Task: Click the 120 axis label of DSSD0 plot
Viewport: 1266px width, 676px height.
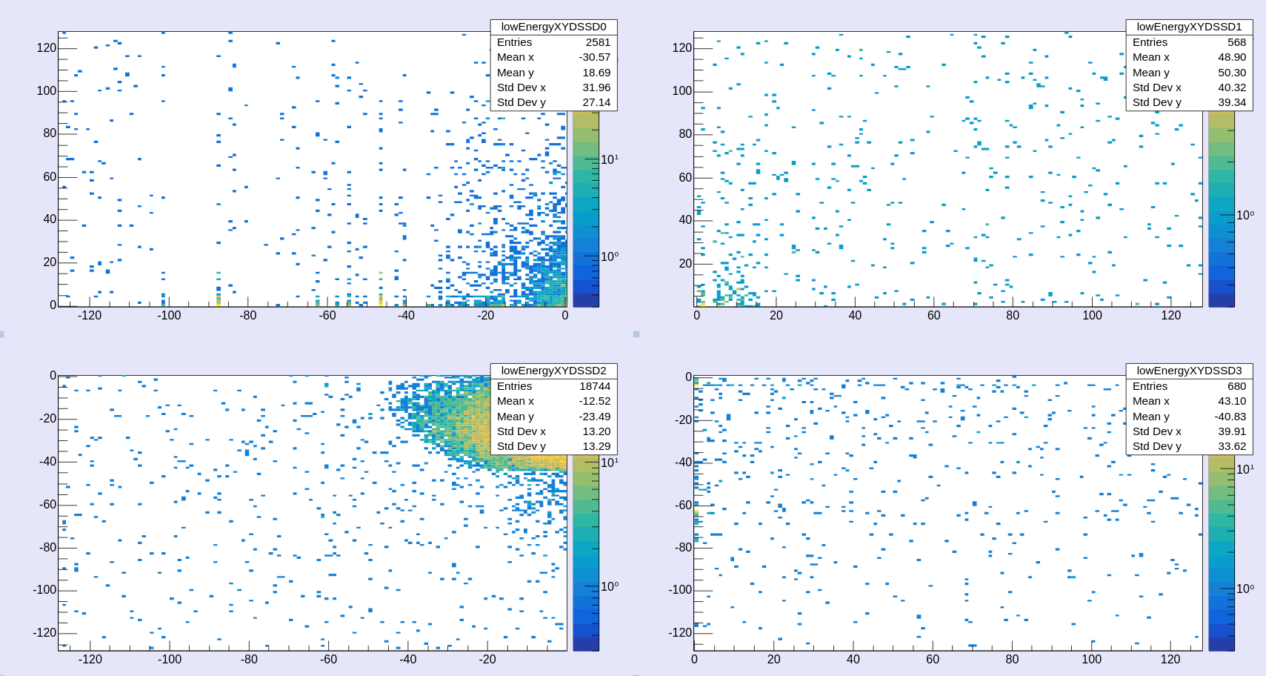Action: pos(47,47)
